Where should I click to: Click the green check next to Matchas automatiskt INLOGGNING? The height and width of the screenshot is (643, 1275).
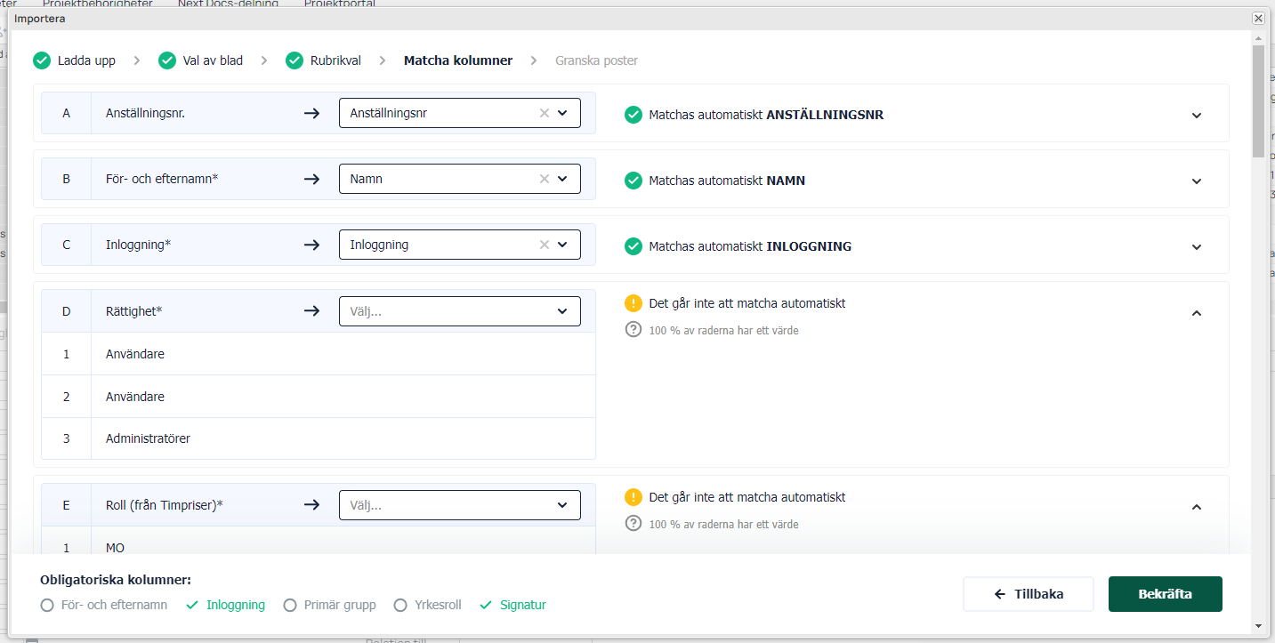pyautogui.click(x=633, y=246)
